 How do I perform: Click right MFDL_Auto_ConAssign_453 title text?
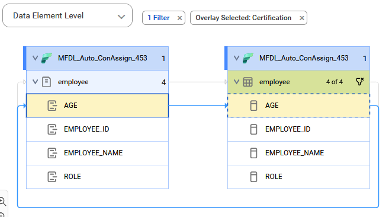(x=304, y=58)
